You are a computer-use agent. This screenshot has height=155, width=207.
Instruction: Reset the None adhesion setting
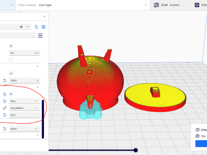pos(5,129)
